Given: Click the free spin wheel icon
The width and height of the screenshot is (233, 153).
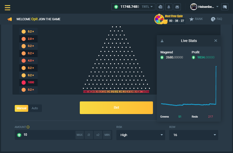Looking at the screenshot, I should 160,19.
